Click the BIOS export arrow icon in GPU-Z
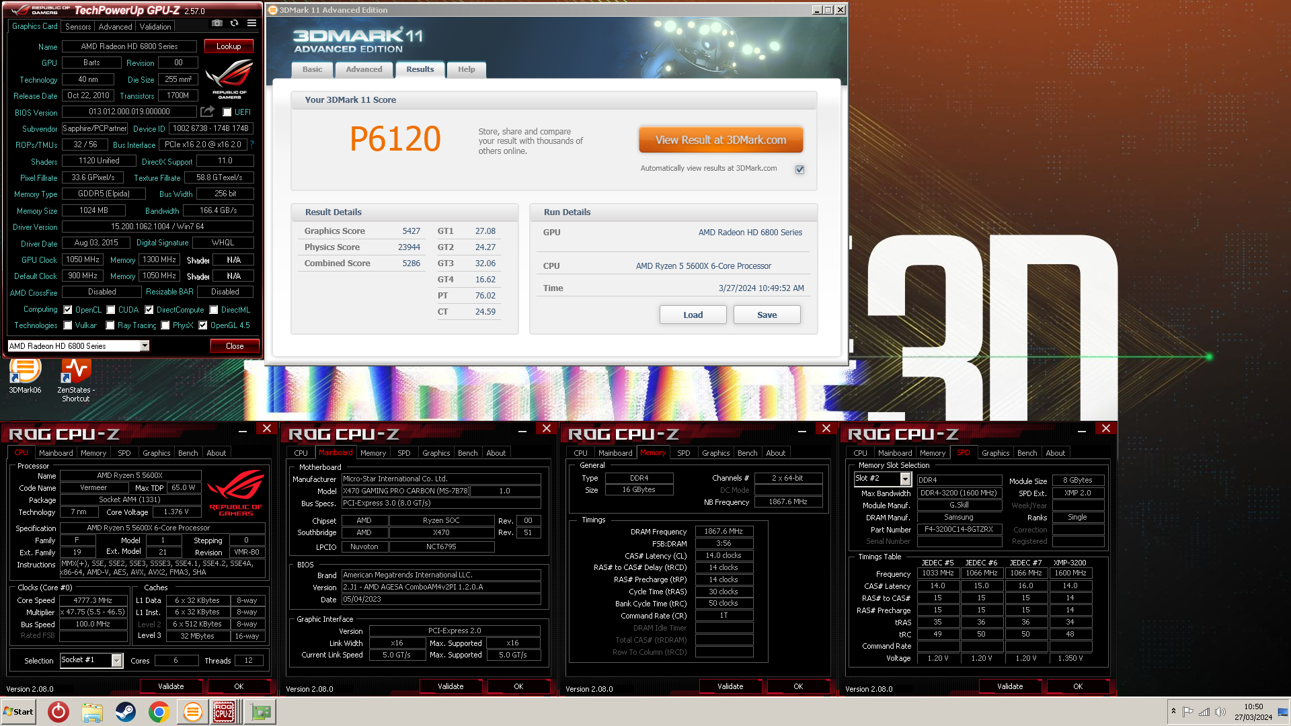This screenshot has width=1291, height=726. (x=207, y=112)
